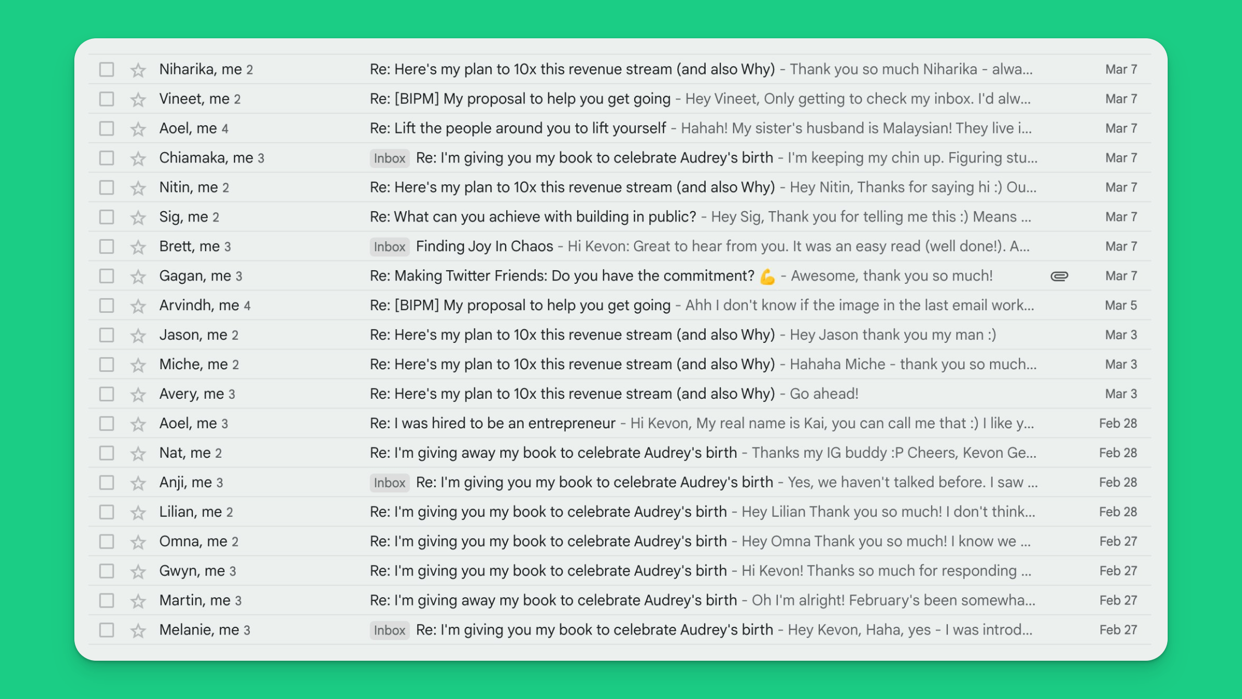The height and width of the screenshot is (699, 1242).
Task: Star the Avery email thread
Action: coord(138,395)
